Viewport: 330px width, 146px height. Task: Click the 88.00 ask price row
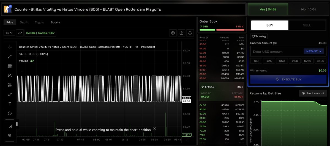click(222, 65)
